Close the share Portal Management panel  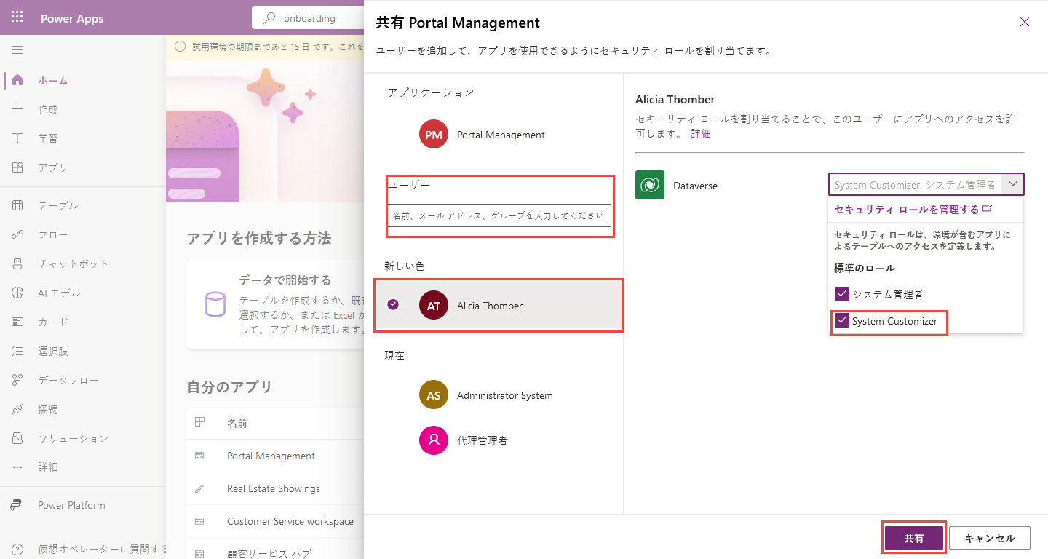pos(1025,22)
